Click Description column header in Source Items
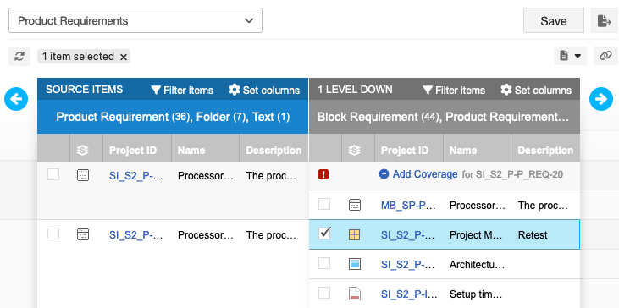Viewport: 619px width, 308px height. pyautogui.click(x=274, y=151)
